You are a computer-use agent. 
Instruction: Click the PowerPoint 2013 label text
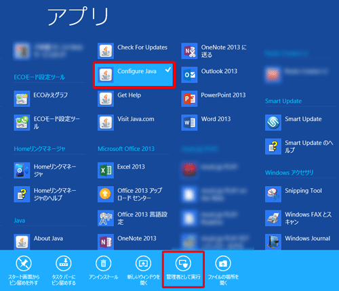coord(223,95)
